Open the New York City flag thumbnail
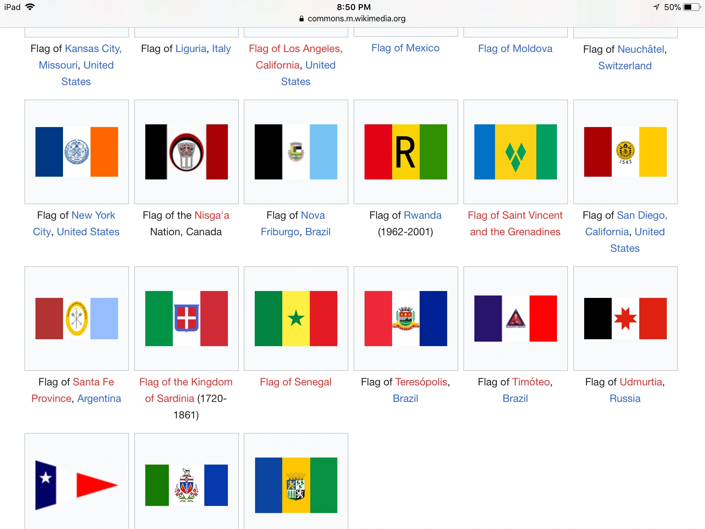This screenshot has height=529, width=705. (x=76, y=152)
